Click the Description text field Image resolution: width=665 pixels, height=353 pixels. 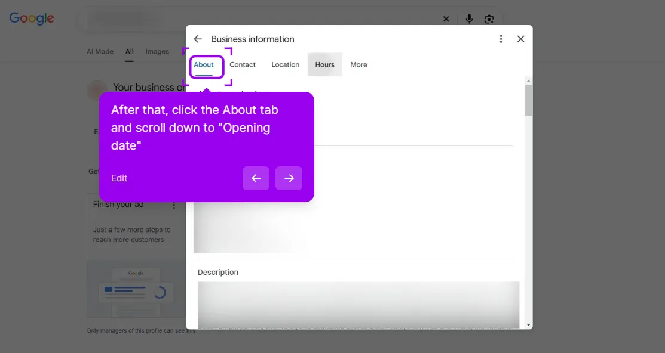[358, 305]
